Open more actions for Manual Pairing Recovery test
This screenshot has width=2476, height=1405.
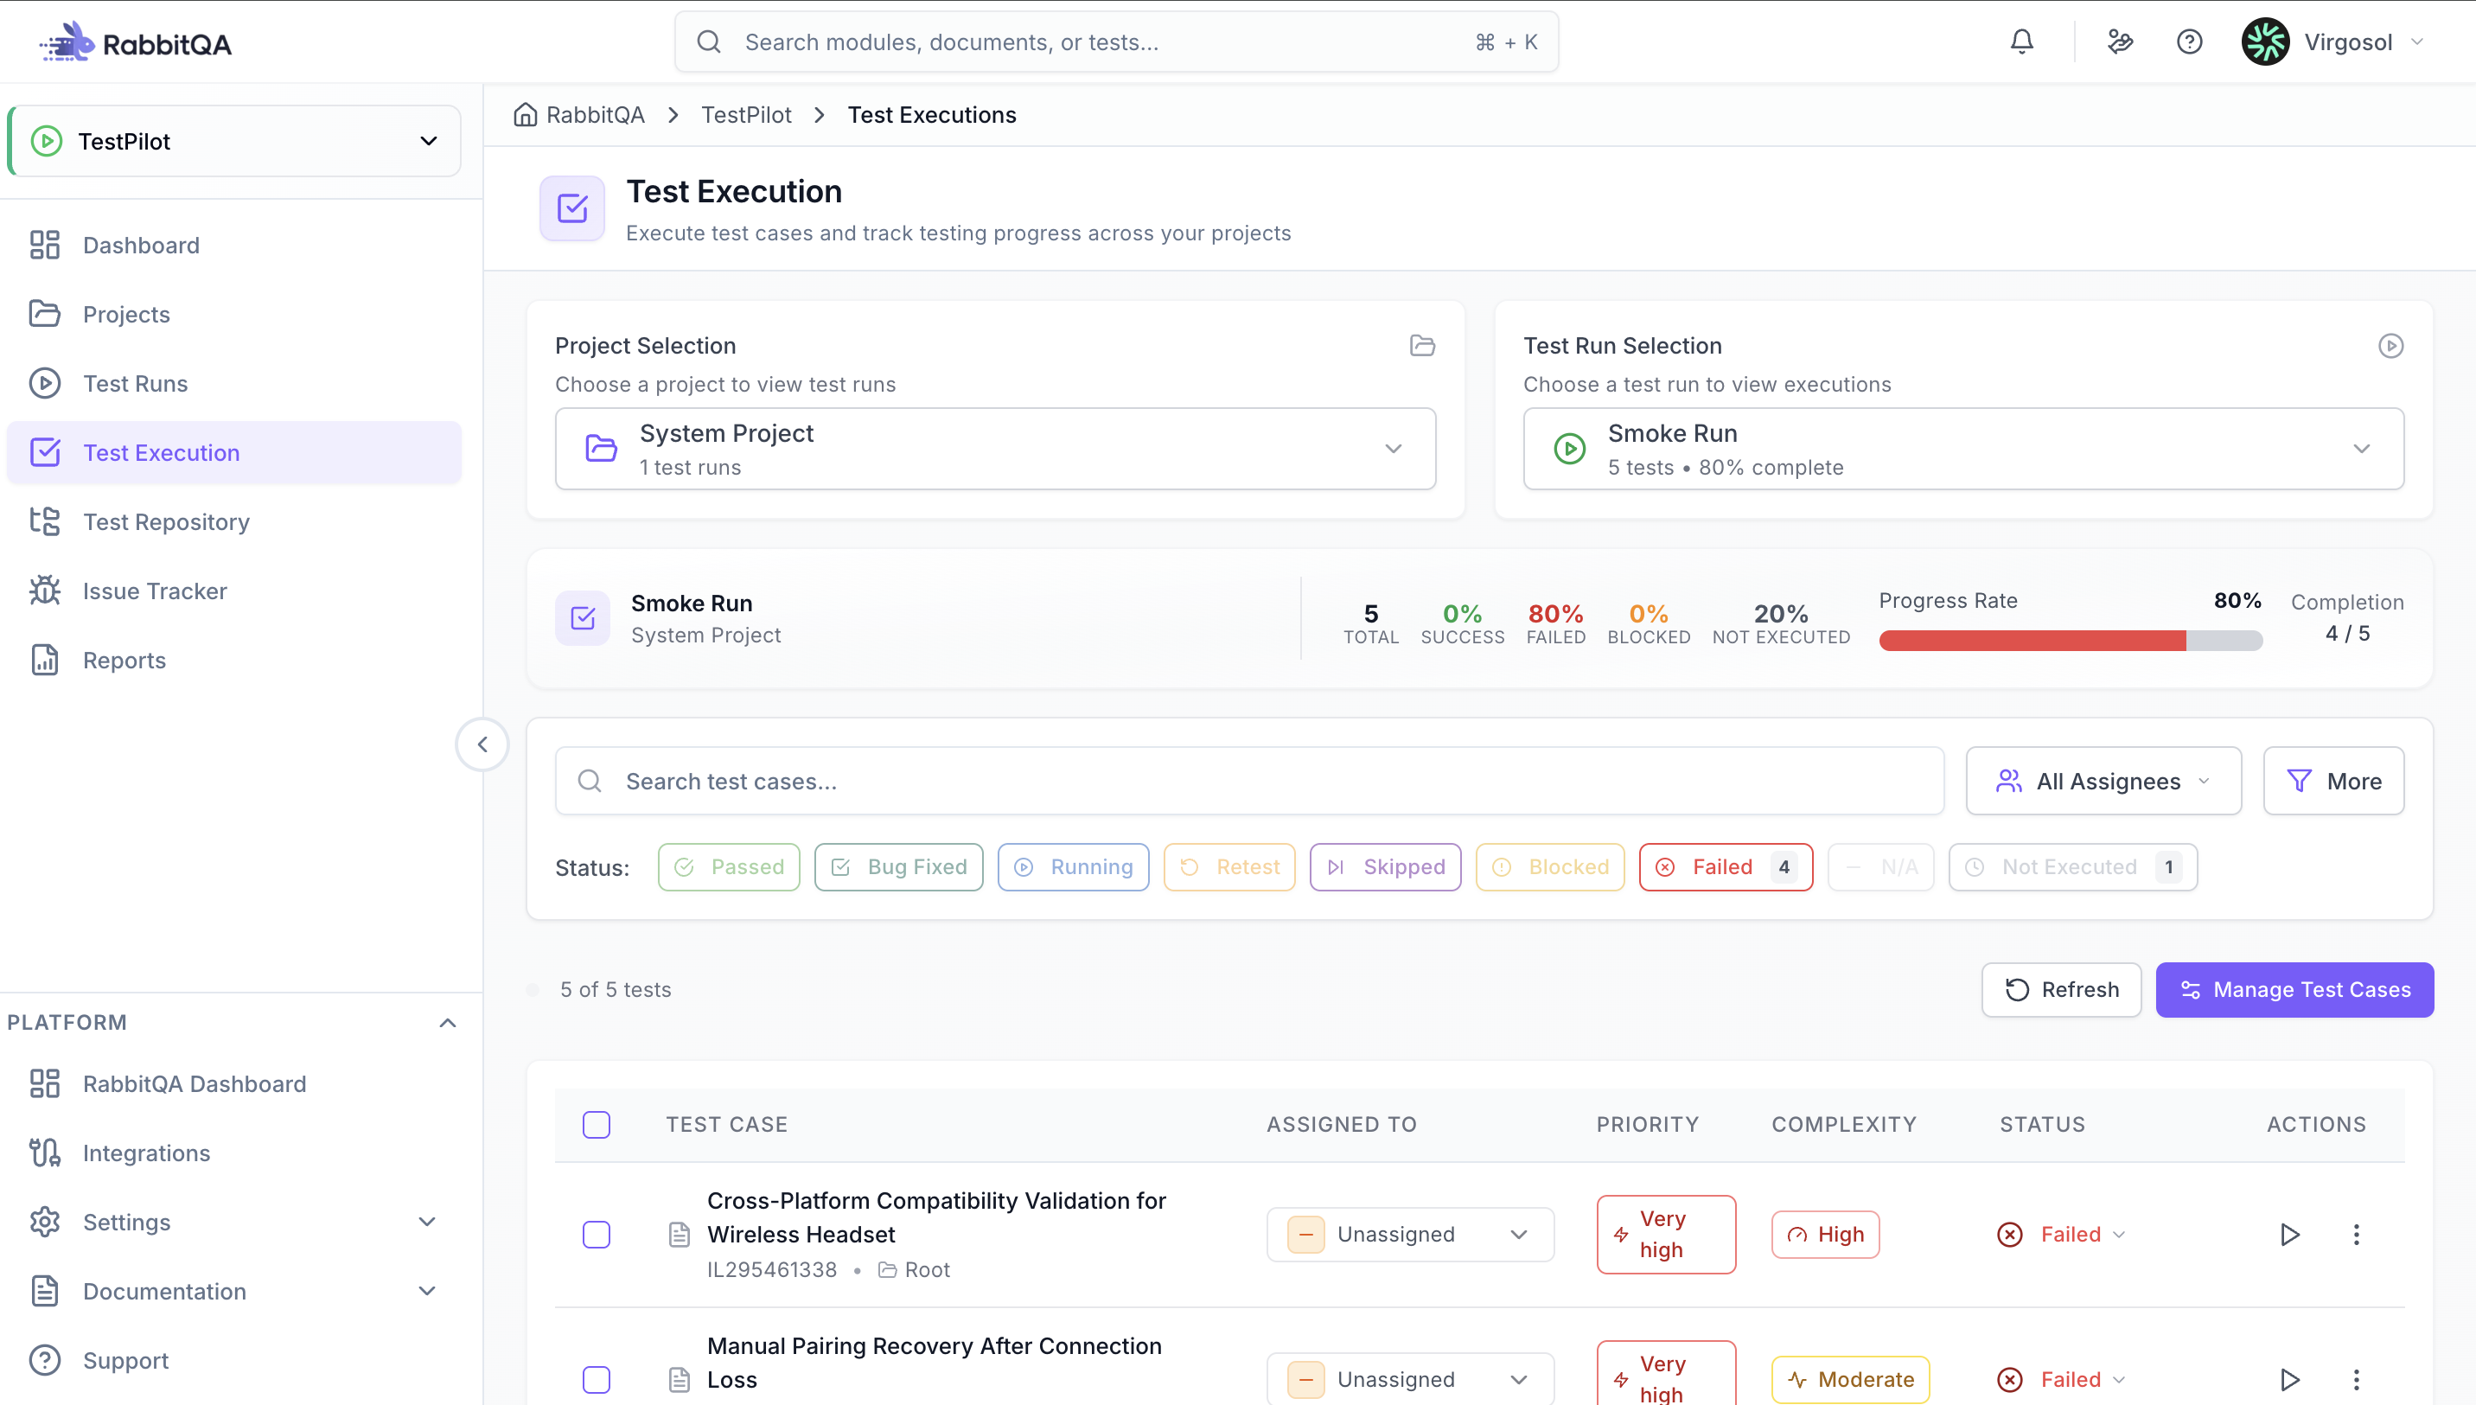[2357, 1380]
